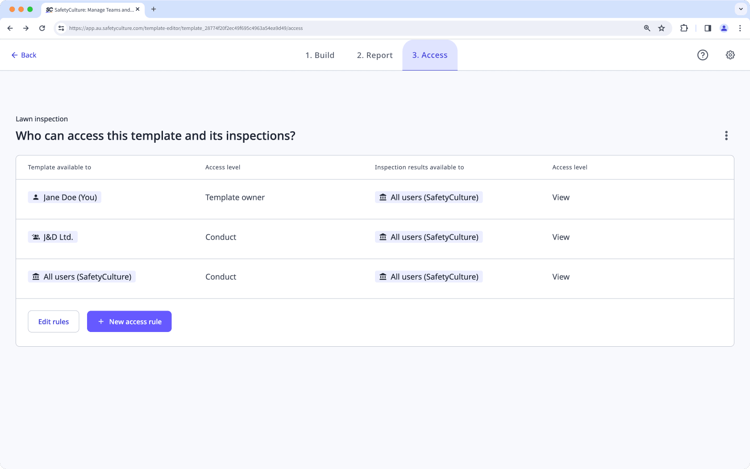Switch to the 2. Report tab

[375, 55]
